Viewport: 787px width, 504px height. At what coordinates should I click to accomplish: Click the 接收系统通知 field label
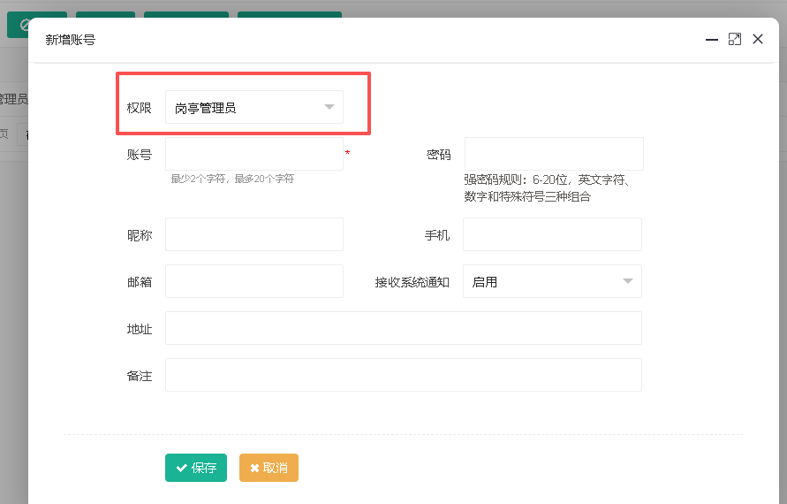point(412,282)
